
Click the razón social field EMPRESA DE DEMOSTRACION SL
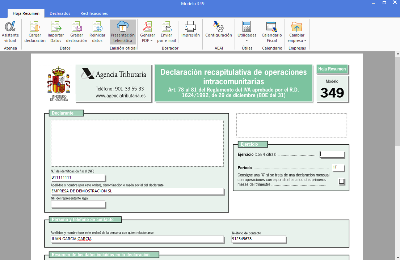pyautogui.click(x=137, y=191)
